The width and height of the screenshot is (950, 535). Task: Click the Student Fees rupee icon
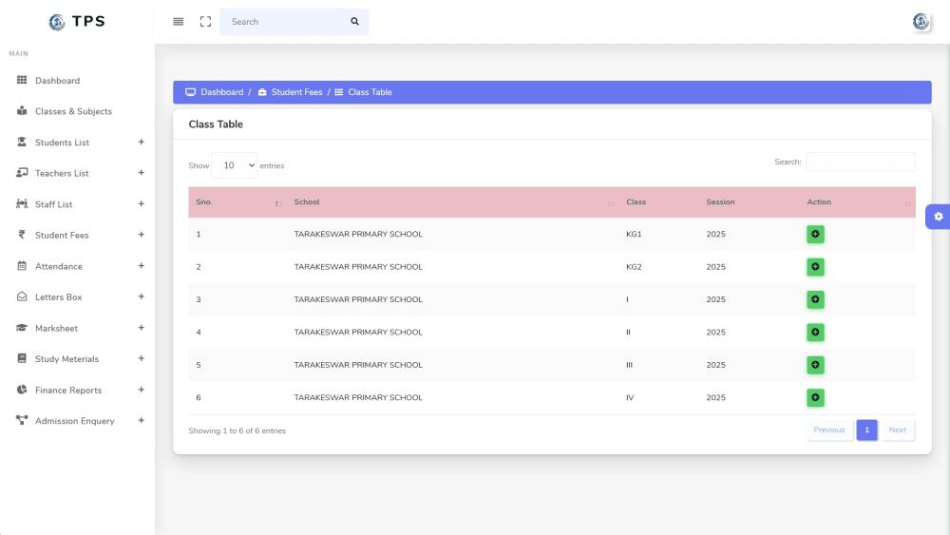point(22,235)
